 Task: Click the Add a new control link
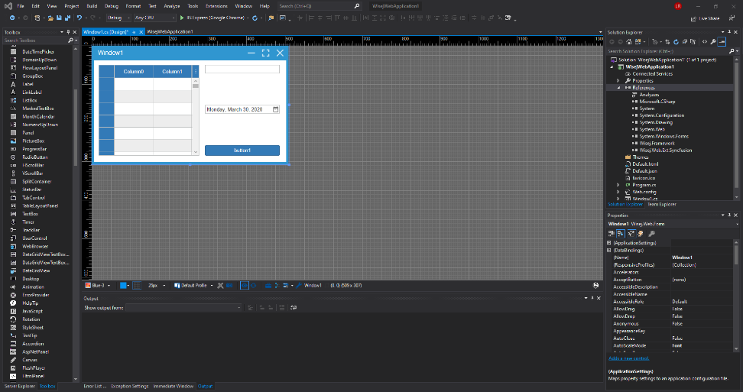[629, 358]
